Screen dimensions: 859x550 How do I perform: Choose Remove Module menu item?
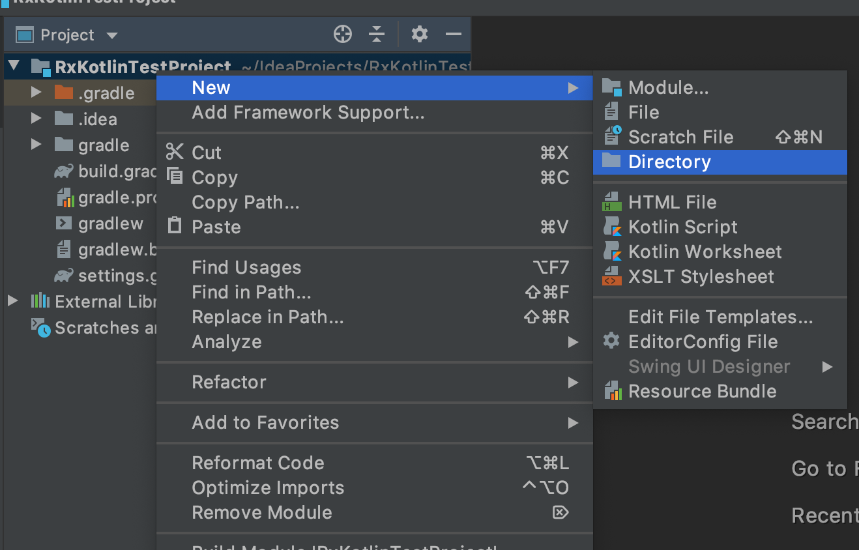pyautogui.click(x=374, y=512)
